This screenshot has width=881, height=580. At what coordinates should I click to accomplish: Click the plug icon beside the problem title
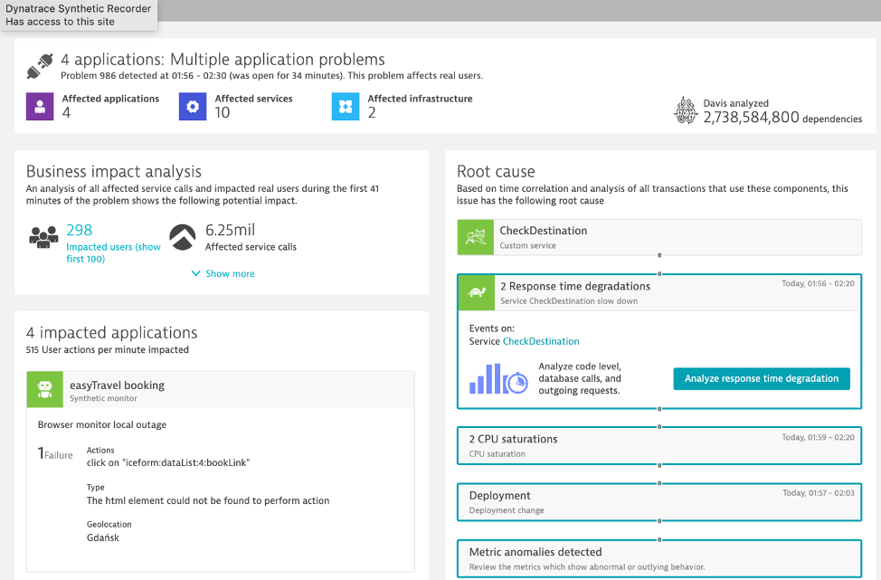41,66
